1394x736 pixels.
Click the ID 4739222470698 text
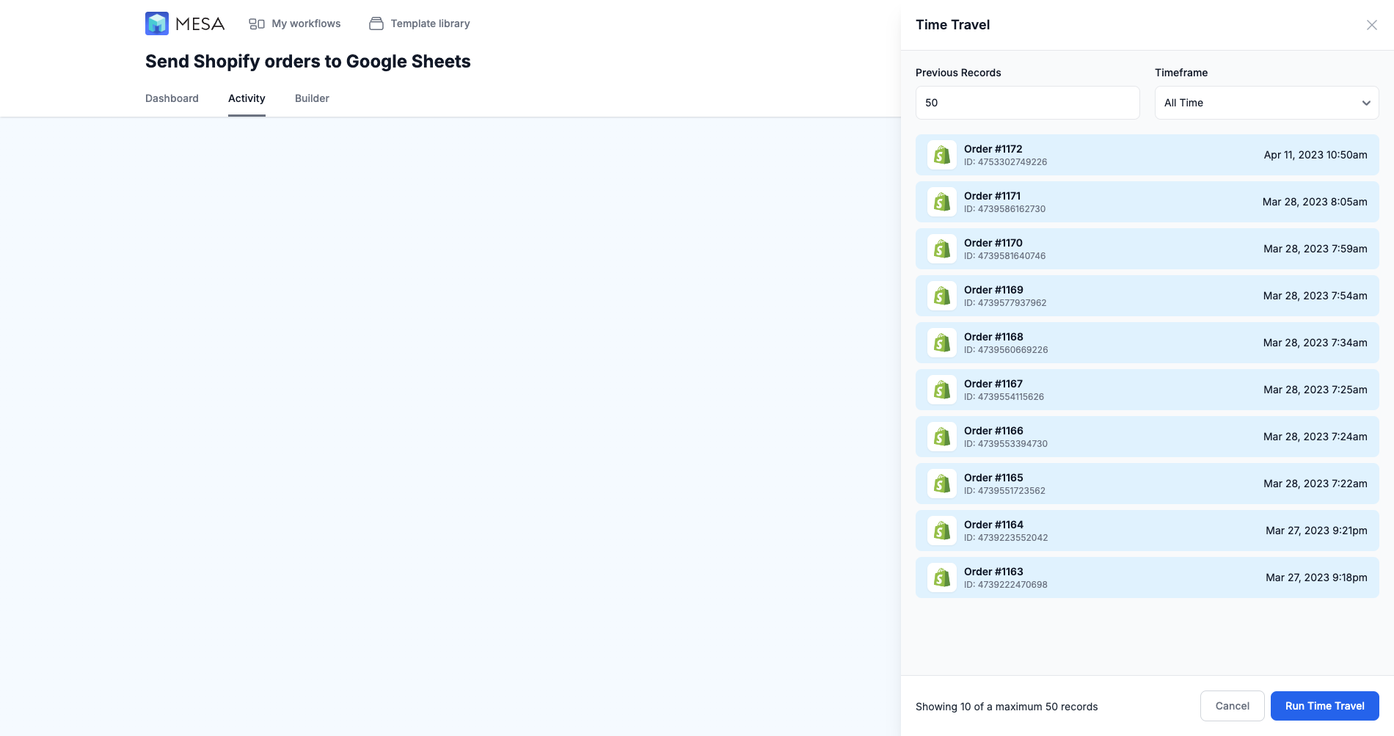[1006, 585]
